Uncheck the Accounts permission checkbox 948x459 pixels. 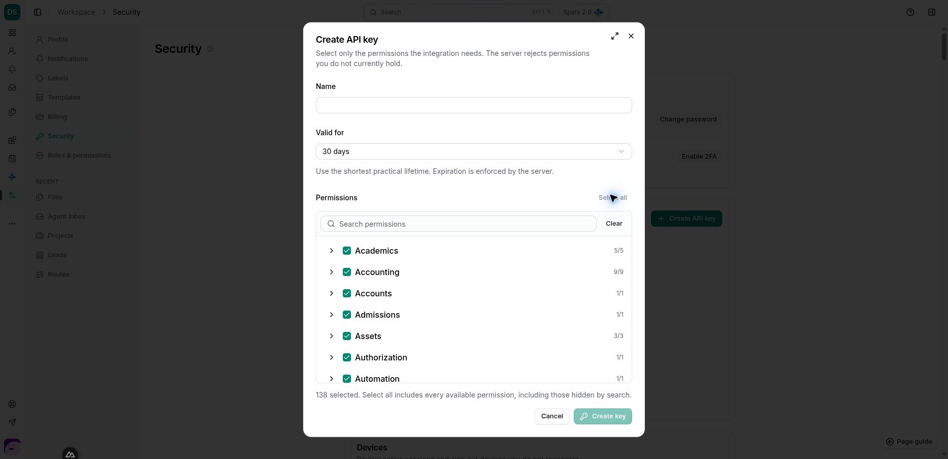[x=347, y=293]
